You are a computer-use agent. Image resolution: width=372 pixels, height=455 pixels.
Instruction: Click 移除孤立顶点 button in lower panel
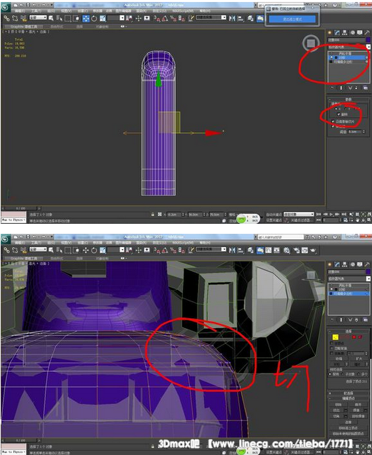click(348, 428)
